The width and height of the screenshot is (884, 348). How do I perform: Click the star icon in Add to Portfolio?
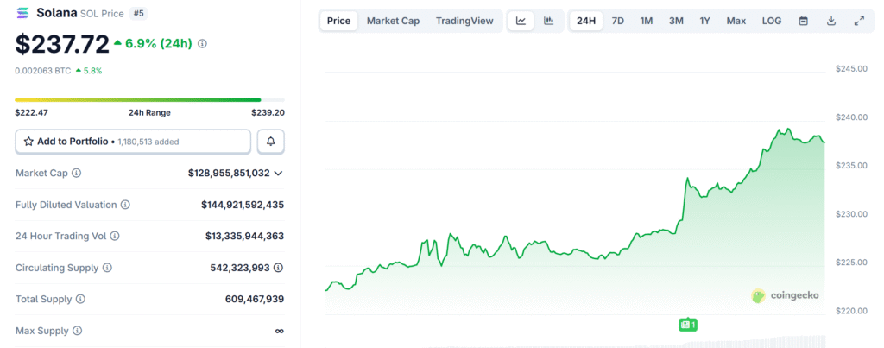pyautogui.click(x=28, y=142)
